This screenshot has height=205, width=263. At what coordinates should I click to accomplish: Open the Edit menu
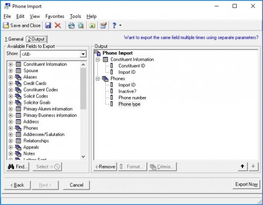pos(20,16)
